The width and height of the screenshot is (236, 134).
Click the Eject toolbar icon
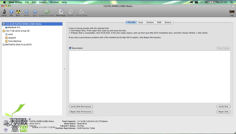pyautogui.click(x=35, y=12)
